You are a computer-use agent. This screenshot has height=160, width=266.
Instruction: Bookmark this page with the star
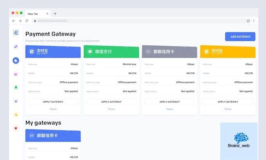pos(248,21)
